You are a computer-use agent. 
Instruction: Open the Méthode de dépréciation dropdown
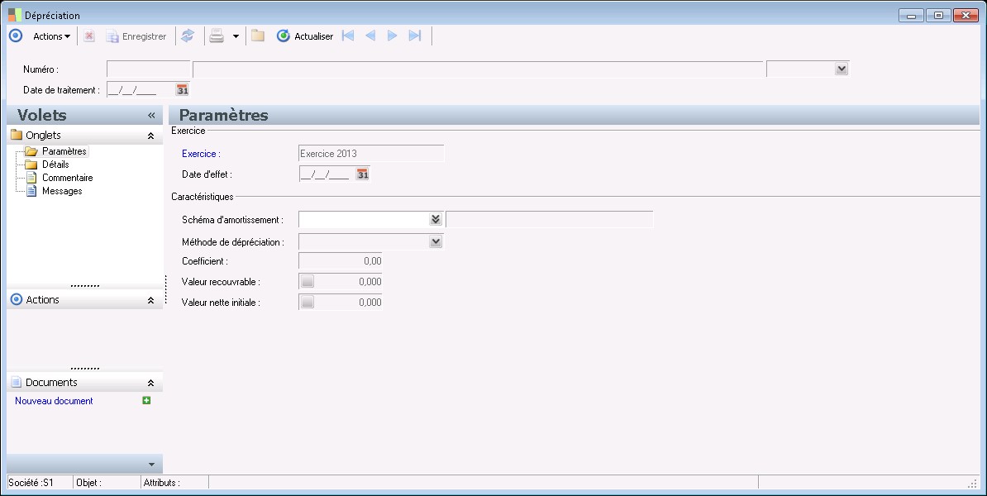point(436,242)
